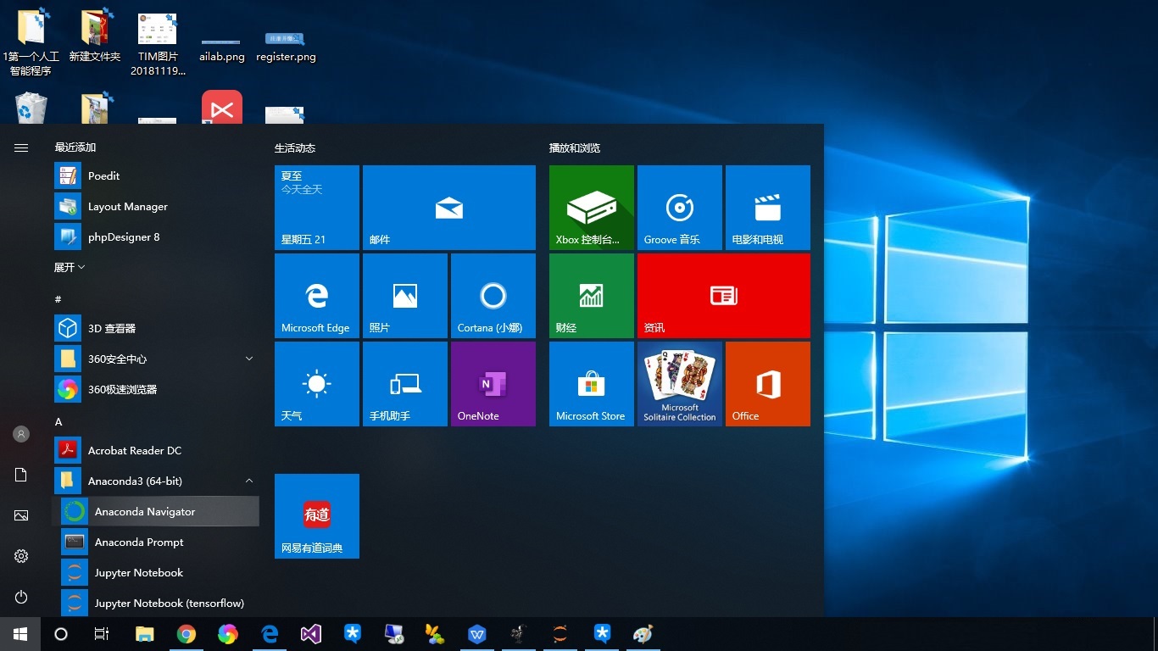Open WPS icon on the taskbar
Screen dimensions: 1158x651
coord(477,634)
